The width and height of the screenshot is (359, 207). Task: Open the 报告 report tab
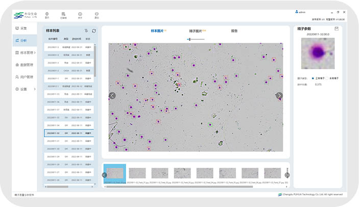(234, 31)
